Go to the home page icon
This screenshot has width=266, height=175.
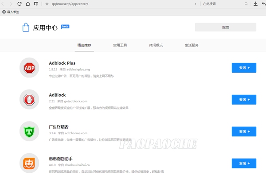coord(28,4)
